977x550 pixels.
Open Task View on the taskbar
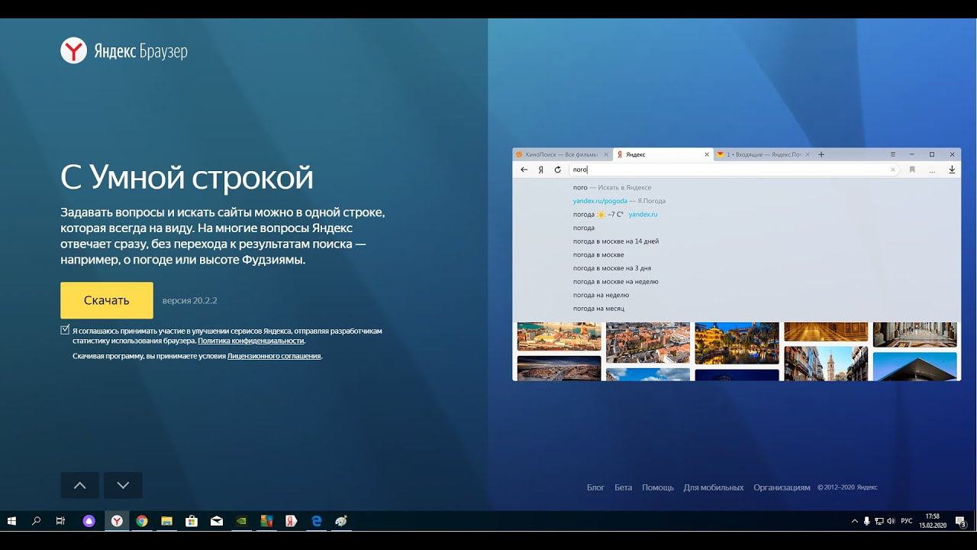[x=60, y=521]
